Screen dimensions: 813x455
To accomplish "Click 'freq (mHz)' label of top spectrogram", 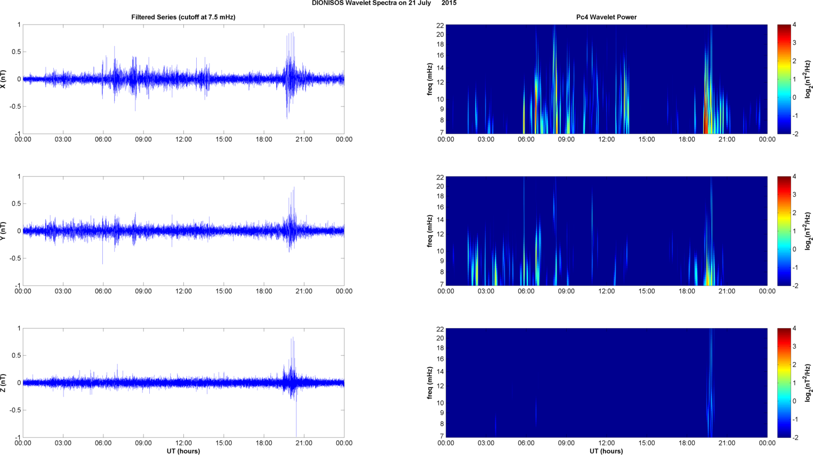I will pyautogui.click(x=430, y=79).
